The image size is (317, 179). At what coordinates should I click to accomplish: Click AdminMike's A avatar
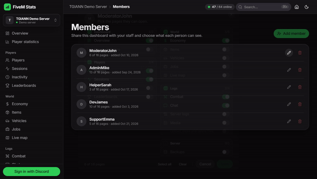tap(81, 70)
